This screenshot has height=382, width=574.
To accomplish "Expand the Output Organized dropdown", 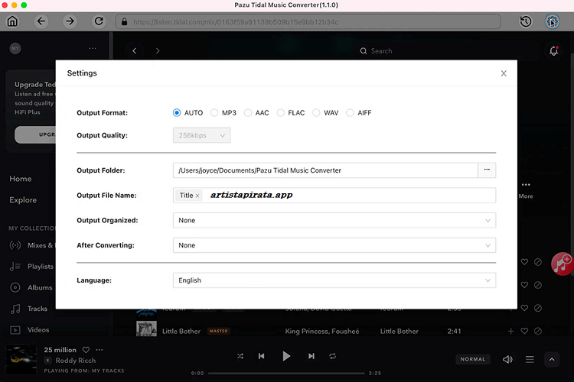I will click(334, 220).
